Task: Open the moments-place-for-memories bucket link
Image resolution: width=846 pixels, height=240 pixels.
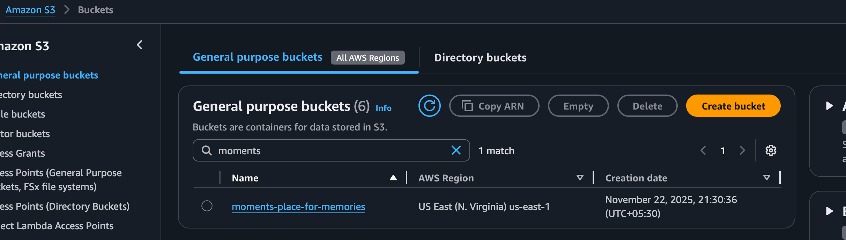Action: [x=298, y=207]
